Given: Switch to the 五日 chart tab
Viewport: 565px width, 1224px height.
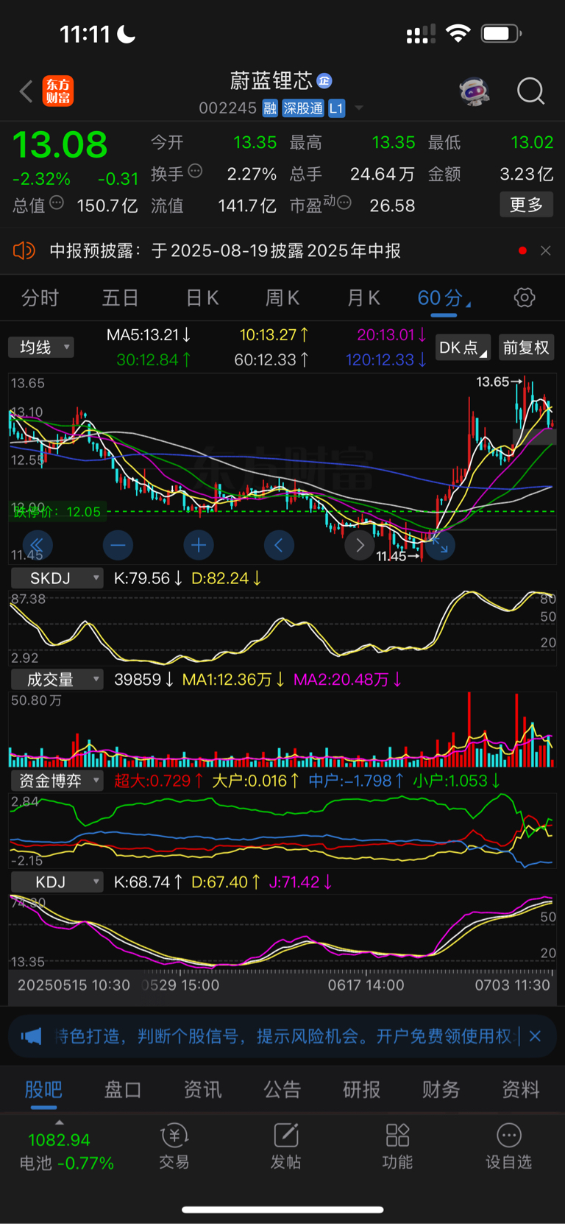Looking at the screenshot, I should tap(120, 298).
